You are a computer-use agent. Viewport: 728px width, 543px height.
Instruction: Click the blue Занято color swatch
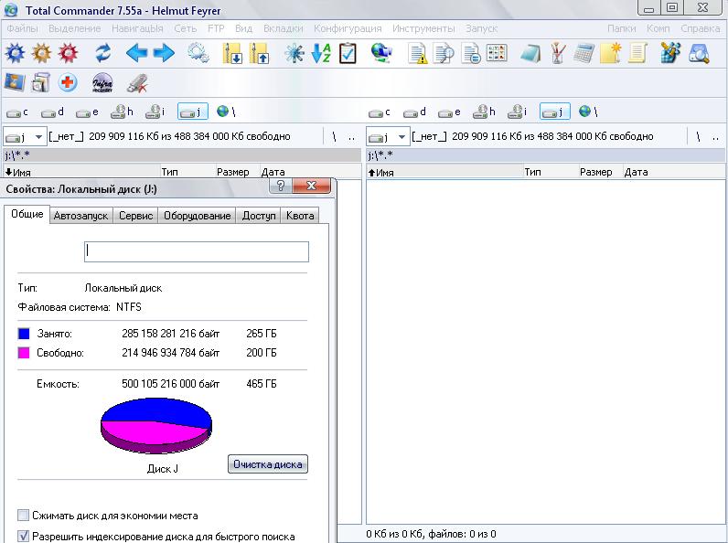pyautogui.click(x=24, y=334)
